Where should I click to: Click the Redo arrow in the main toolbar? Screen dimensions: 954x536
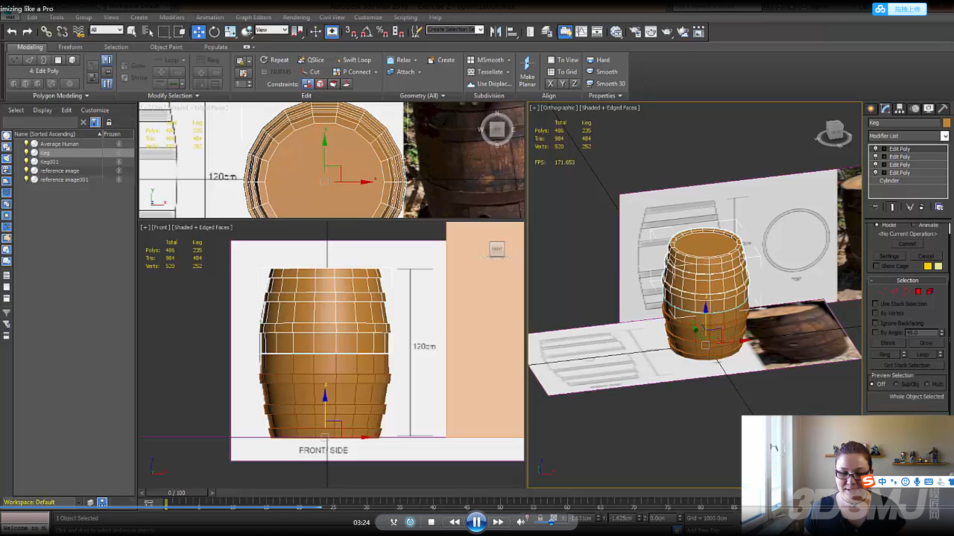tap(27, 32)
